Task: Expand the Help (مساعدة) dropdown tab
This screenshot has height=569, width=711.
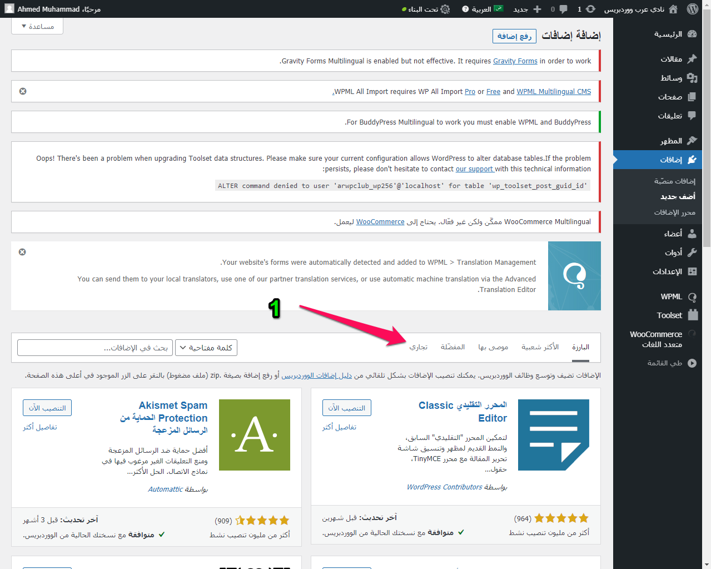Action: (x=37, y=26)
